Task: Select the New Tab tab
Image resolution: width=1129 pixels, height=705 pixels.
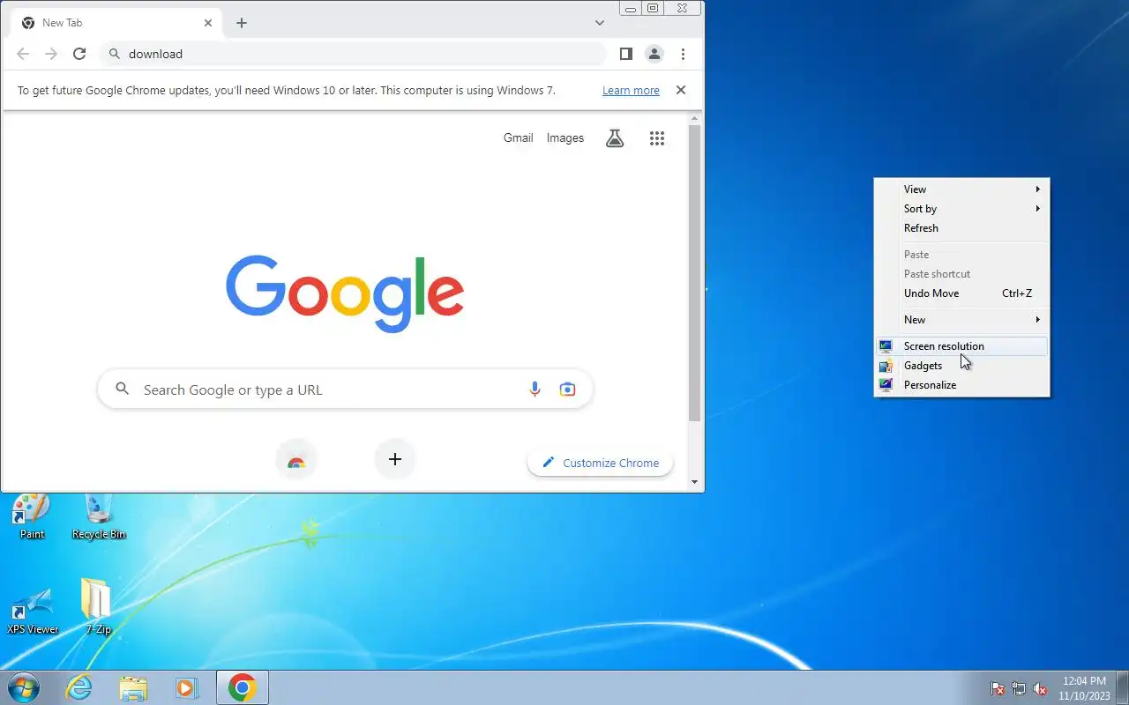Action: point(116,23)
